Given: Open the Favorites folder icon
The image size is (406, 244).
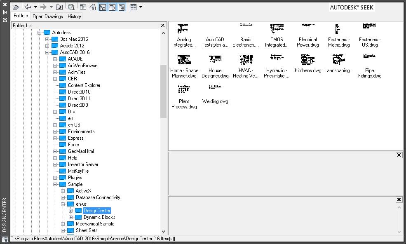Looking at the screenshot, I should (x=83, y=7).
